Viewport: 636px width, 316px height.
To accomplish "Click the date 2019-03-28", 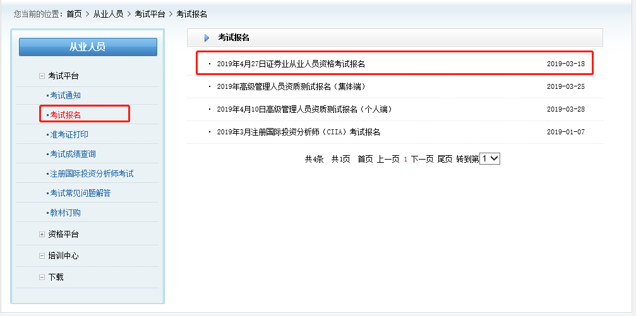I will click(566, 109).
